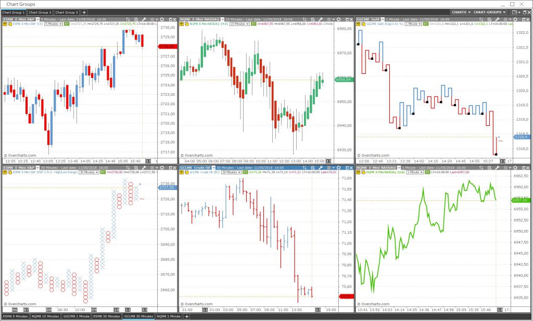Click the instrument-change arrows icon on the Crude Oil chart
This screenshot has width=533, height=321.
pyautogui.click(x=305, y=168)
